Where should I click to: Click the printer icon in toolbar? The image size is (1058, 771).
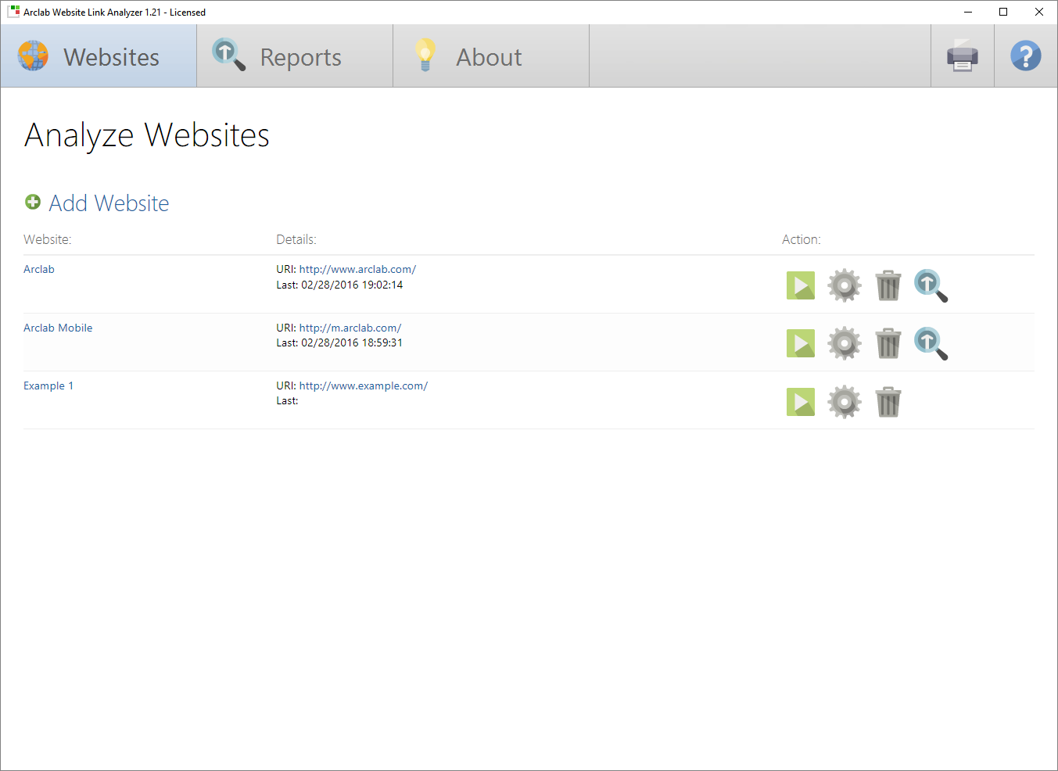[x=963, y=56]
